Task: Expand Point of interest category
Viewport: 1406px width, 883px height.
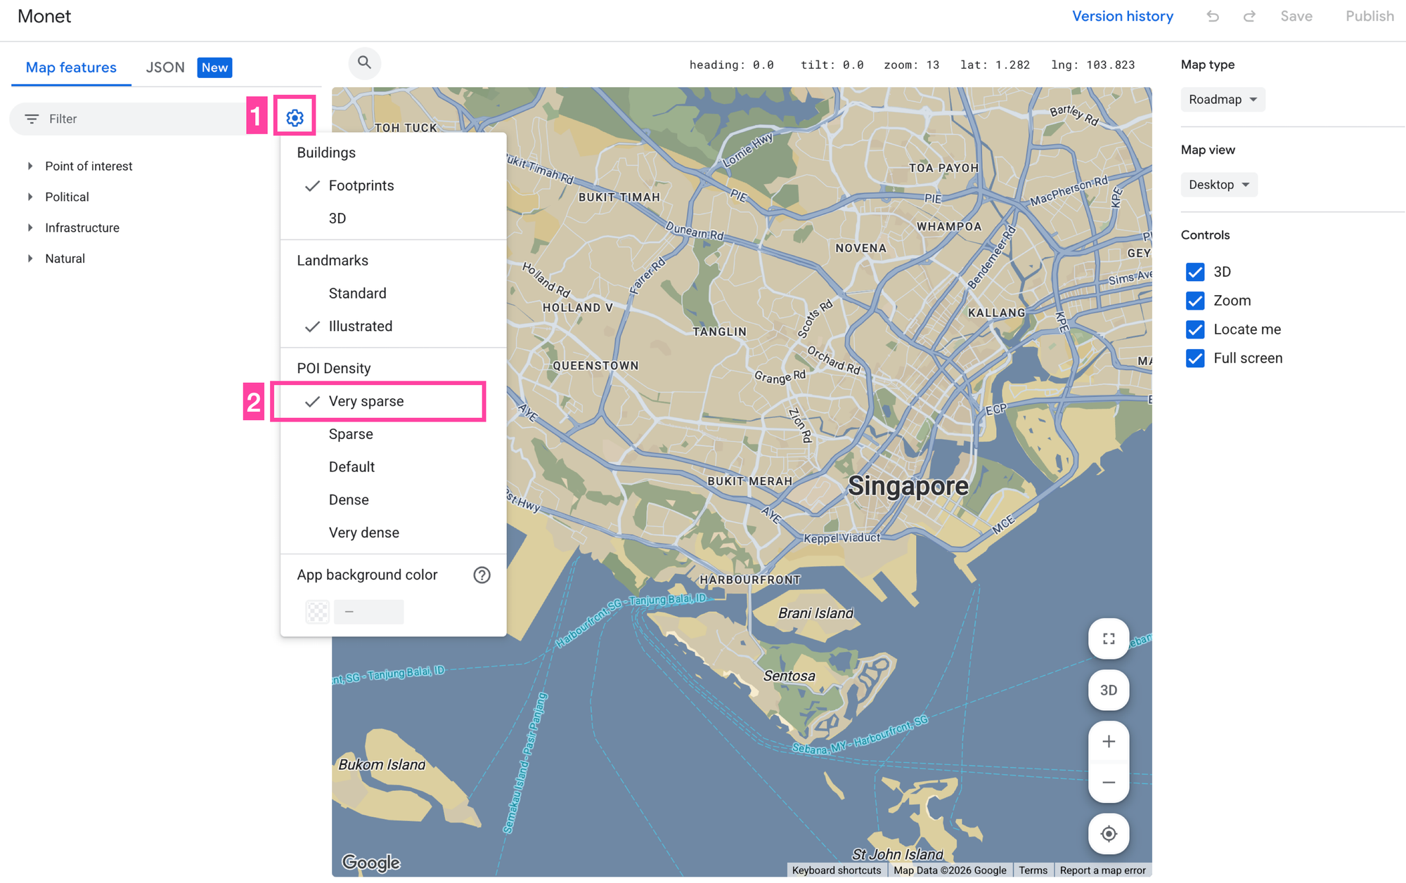Action: [30, 166]
